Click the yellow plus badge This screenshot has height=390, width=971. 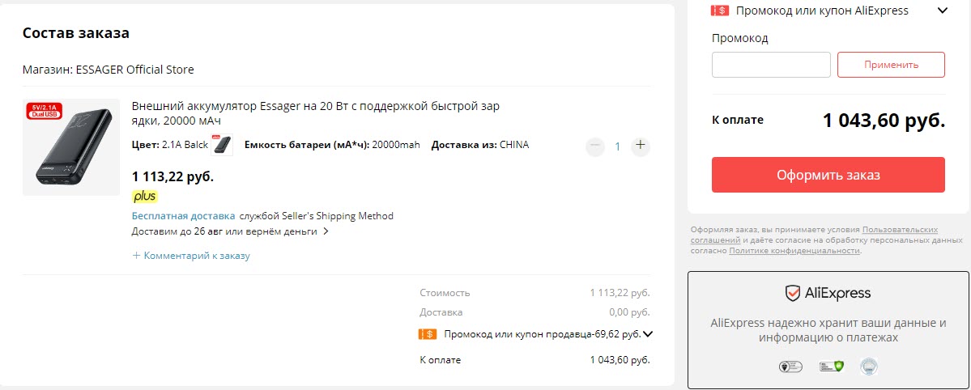tap(145, 197)
